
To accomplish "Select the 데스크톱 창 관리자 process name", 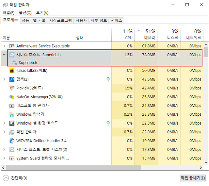I will [33, 106].
